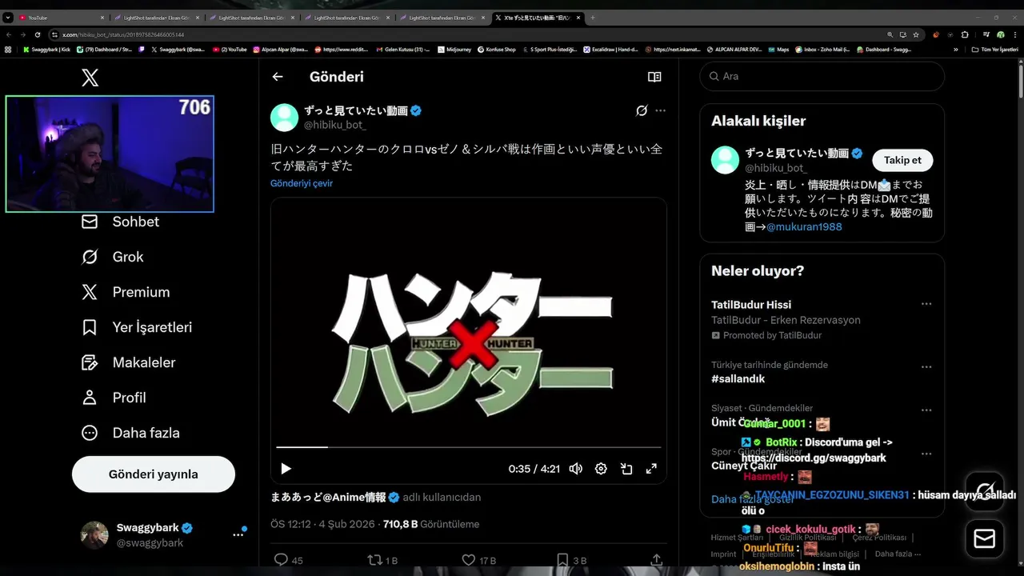Open Swaggybark | Kick bookmark
Image resolution: width=1024 pixels, height=576 pixels.
click(x=46, y=50)
